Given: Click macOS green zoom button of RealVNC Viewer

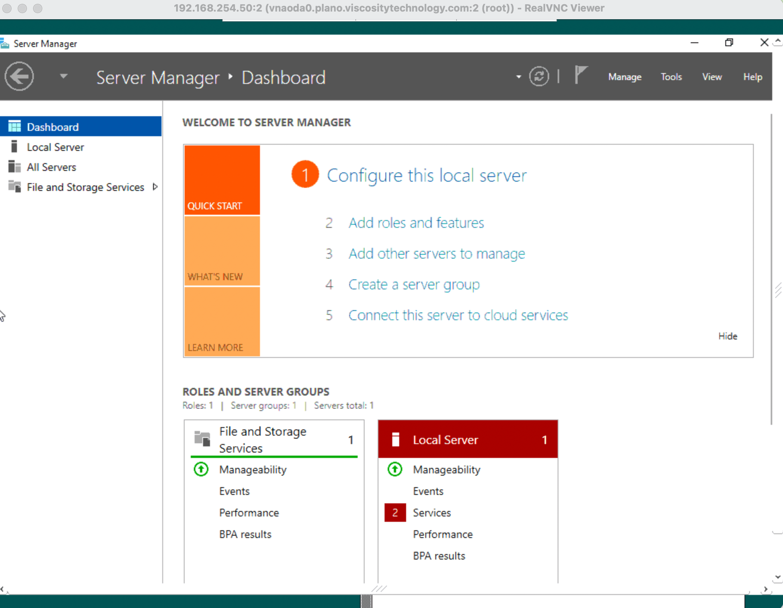Looking at the screenshot, I should click(37, 8).
